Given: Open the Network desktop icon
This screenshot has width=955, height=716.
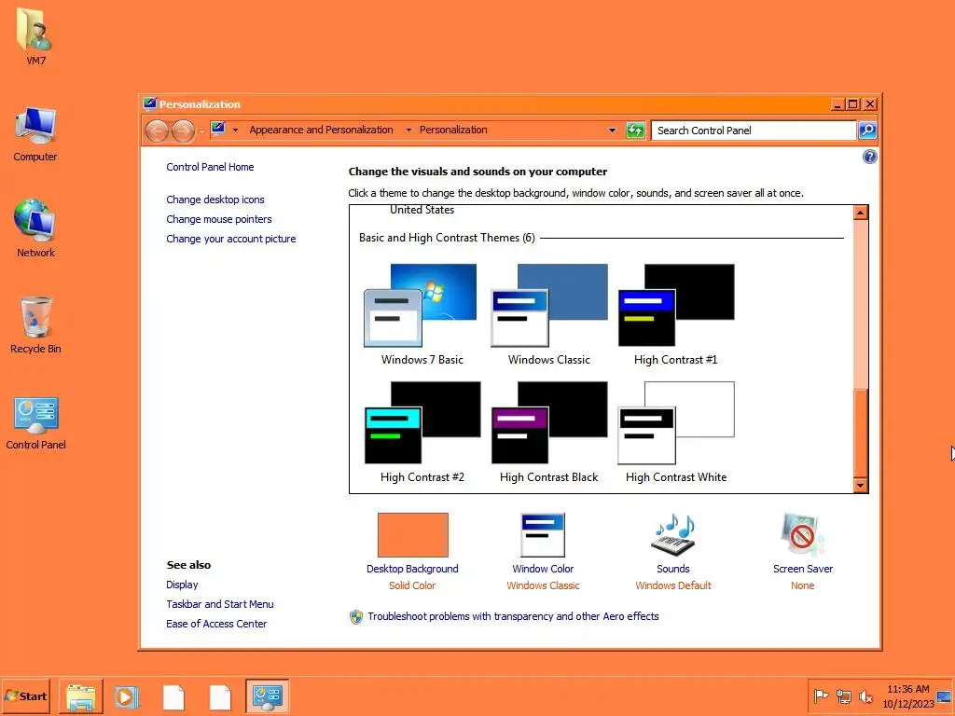Looking at the screenshot, I should (35, 228).
